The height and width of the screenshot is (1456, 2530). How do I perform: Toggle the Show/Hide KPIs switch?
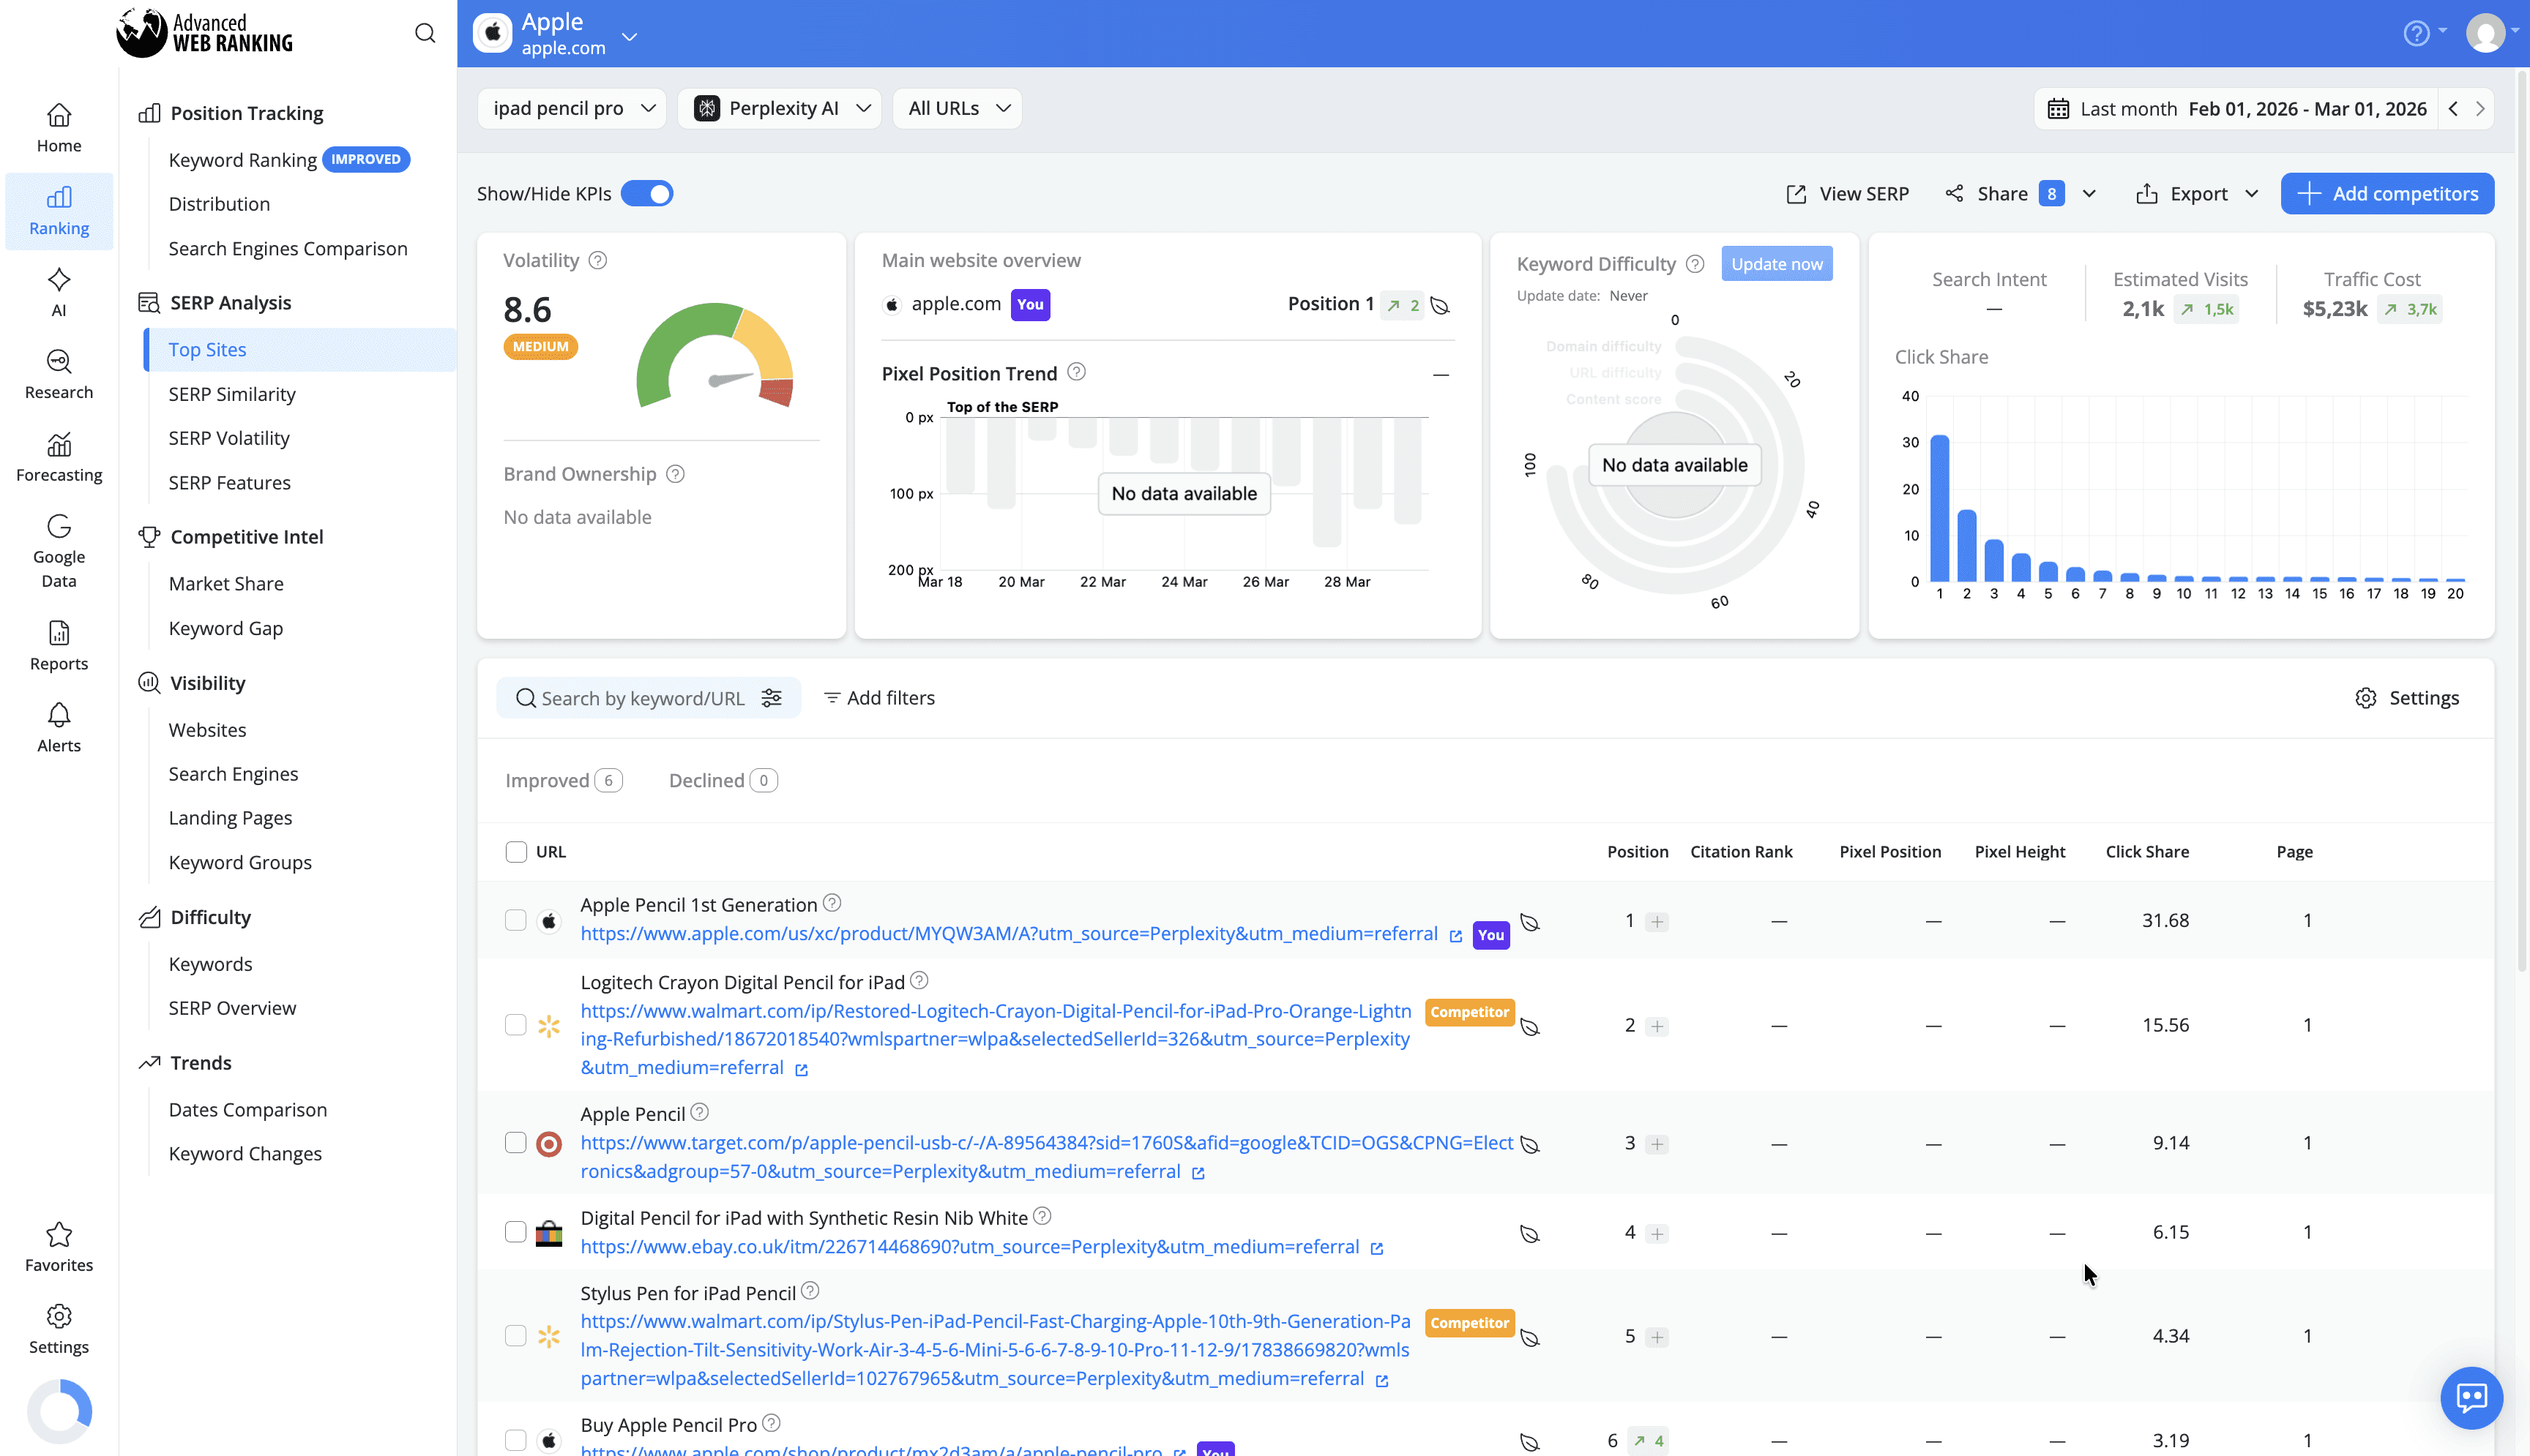tap(647, 193)
